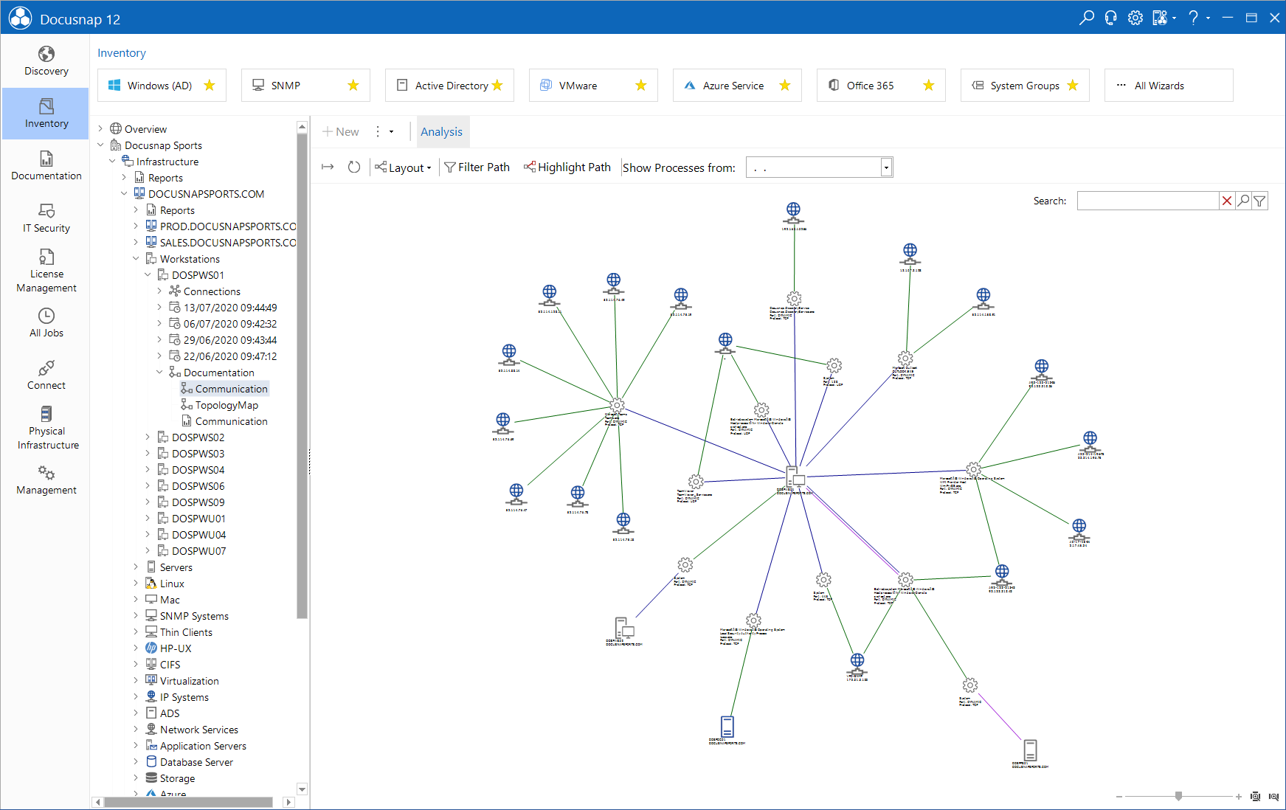Collapse the Docusnap Sports tree node

point(101,145)
